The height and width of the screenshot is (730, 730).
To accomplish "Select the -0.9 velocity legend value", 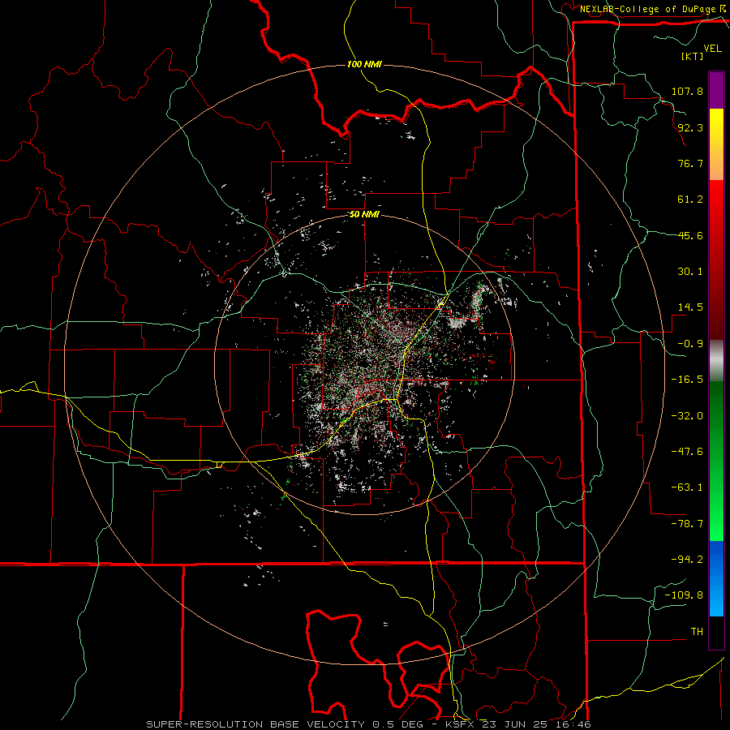I will click(x=690, y=344).
